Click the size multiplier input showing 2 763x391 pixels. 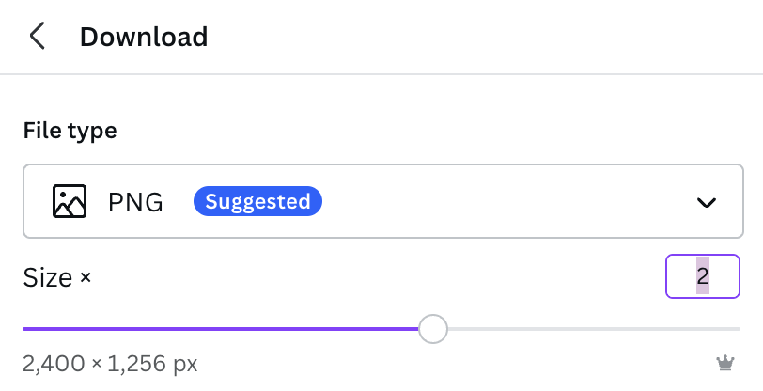click(x=703, y=276)
